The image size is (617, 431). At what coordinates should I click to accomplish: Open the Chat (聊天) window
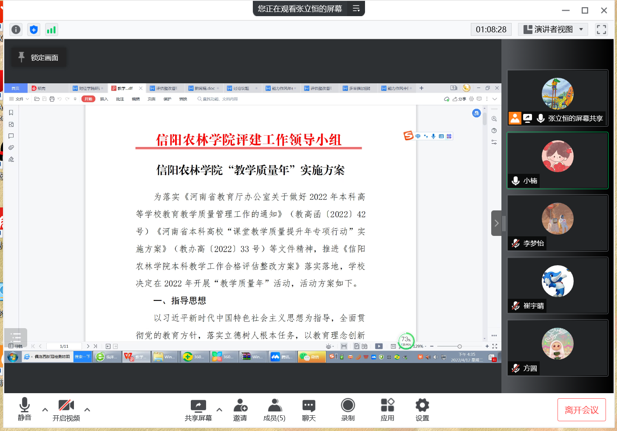point(308,409)
